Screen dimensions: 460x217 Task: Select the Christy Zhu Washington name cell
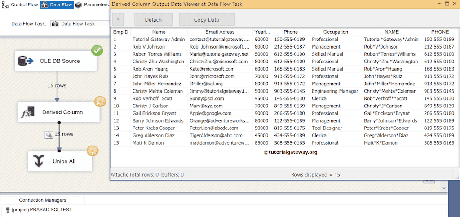[159, 62]
